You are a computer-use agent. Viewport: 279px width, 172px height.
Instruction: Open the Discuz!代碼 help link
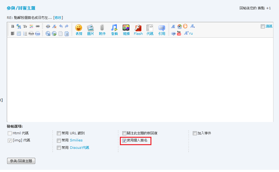click(79, 148)
